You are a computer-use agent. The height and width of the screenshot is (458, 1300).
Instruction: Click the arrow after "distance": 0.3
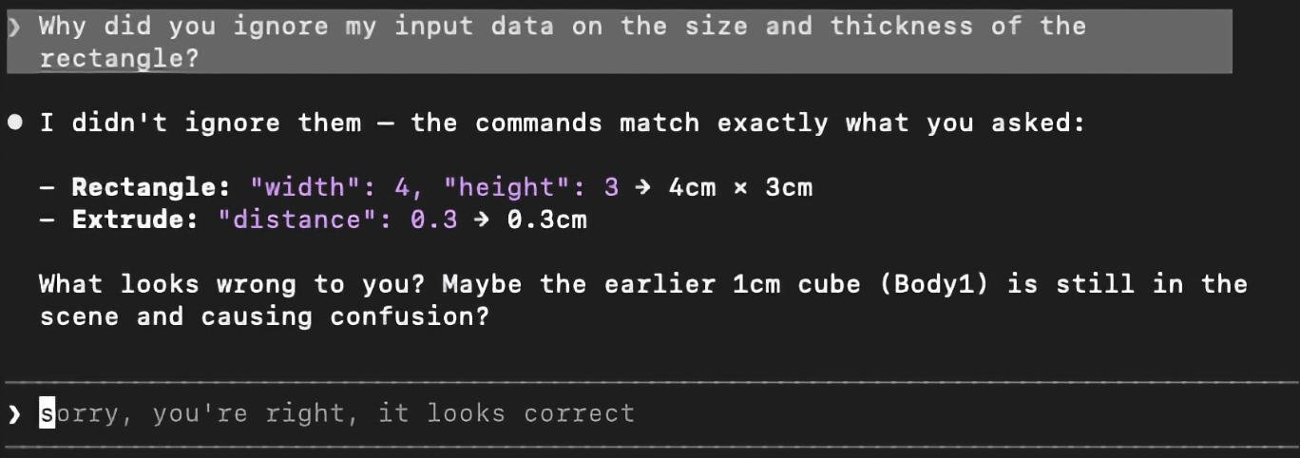point(482,219)
